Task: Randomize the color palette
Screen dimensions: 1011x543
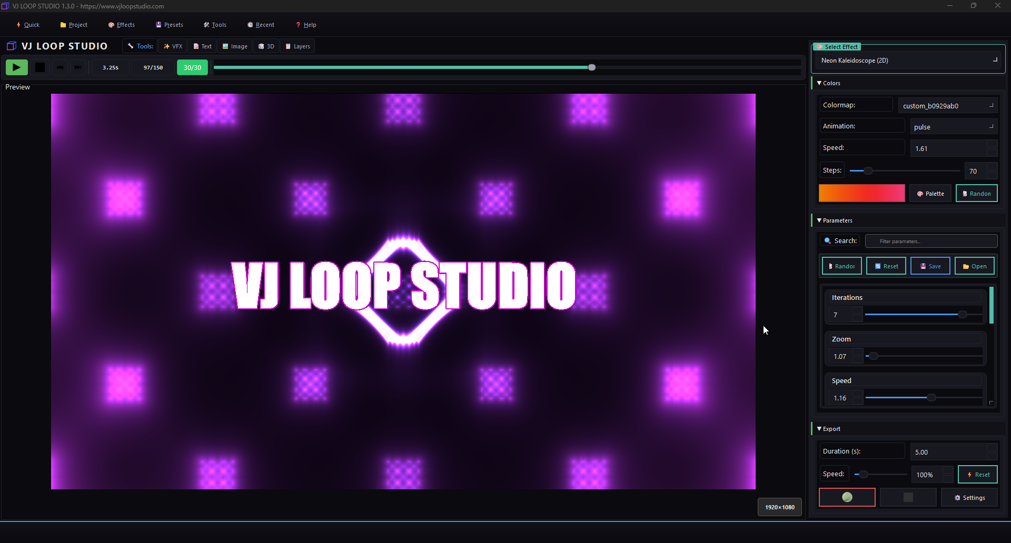Action: point(976,193)
